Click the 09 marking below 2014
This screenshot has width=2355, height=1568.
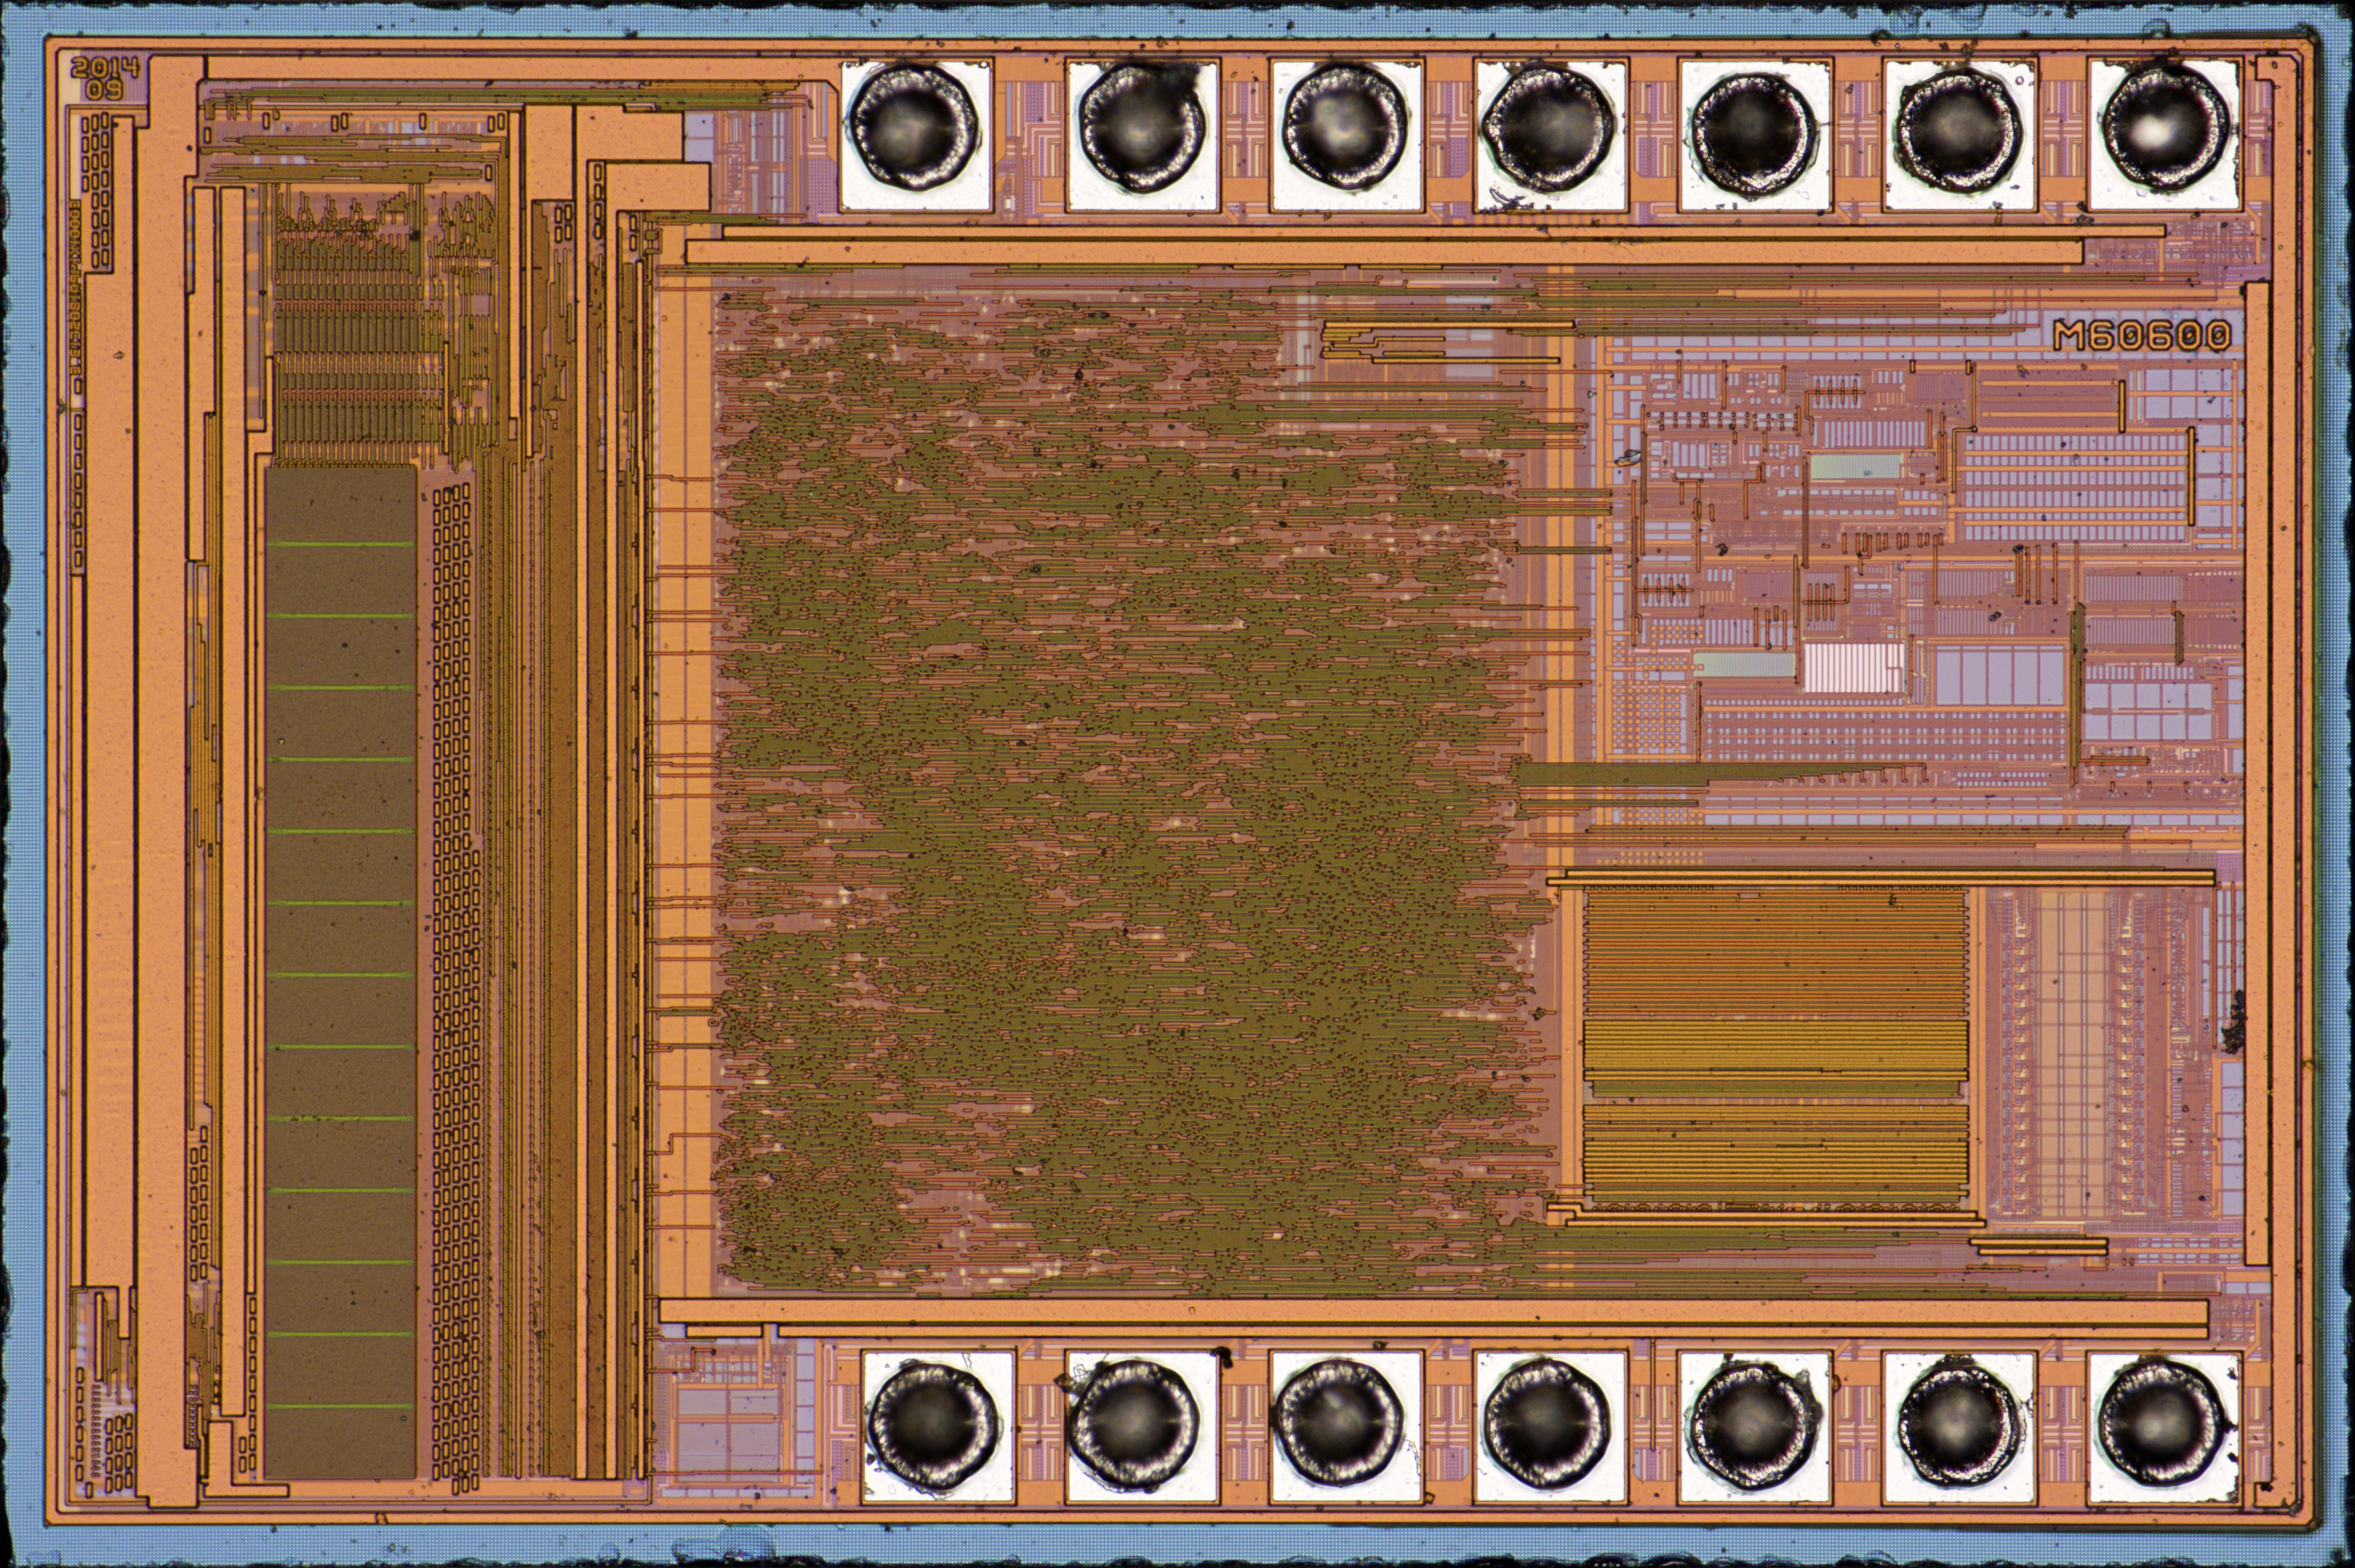(104, 90)
